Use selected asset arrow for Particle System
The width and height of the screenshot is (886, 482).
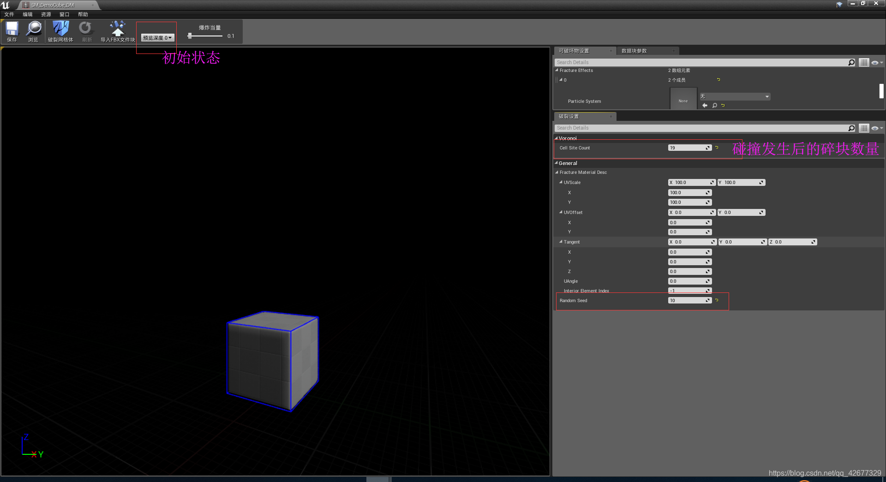coord(705,105)
